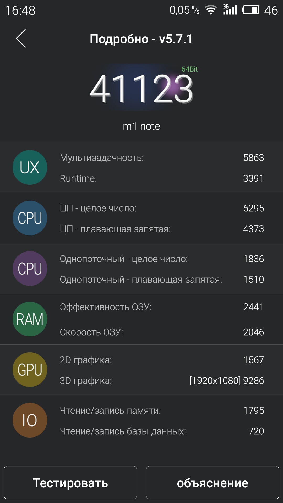
Task: Select the teal UX category icon
Action: (30, 167)
